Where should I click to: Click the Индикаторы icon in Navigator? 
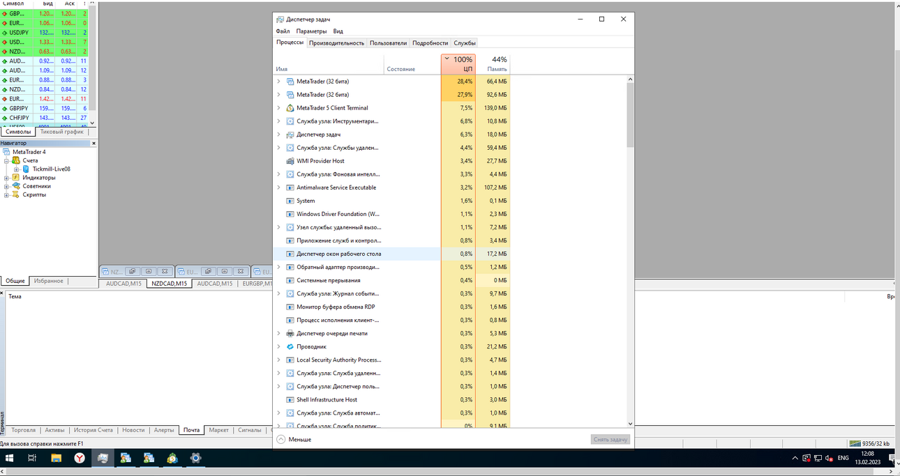point(16,178)
